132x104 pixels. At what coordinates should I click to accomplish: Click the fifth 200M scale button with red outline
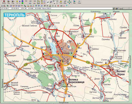click(22, 6)
